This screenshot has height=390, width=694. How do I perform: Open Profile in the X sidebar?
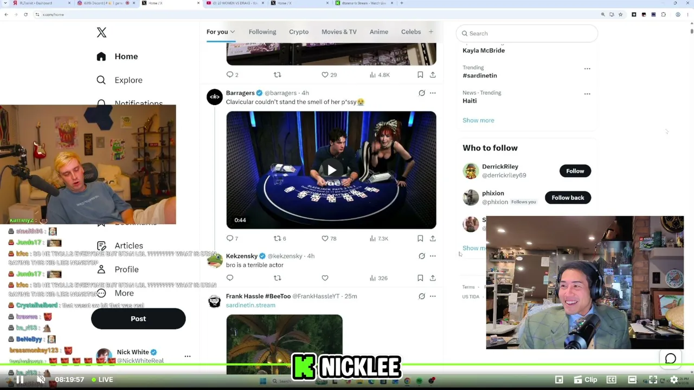(117, 269)
